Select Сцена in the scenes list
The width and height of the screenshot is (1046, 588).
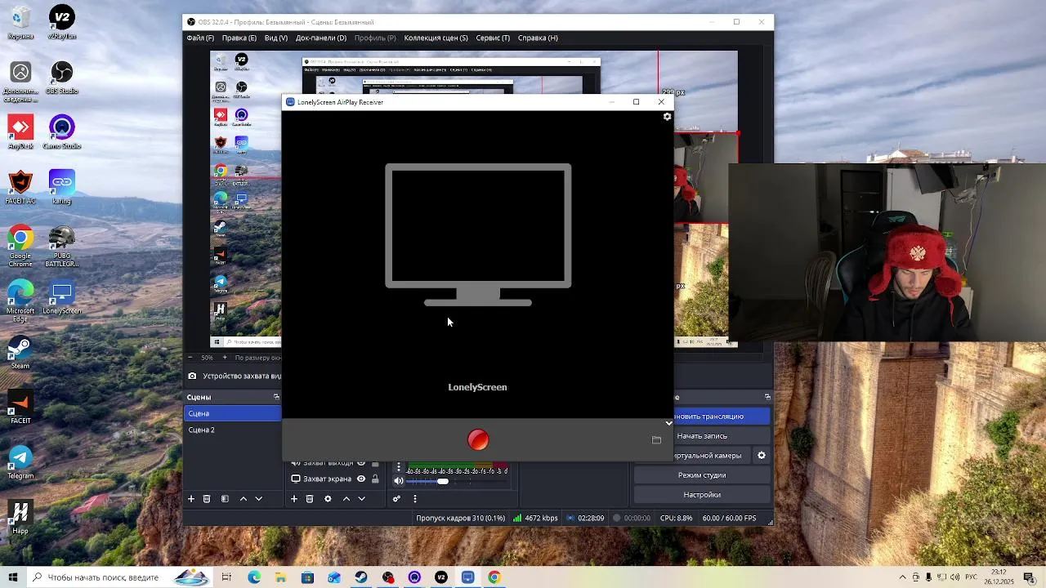[x=233, y=413]
